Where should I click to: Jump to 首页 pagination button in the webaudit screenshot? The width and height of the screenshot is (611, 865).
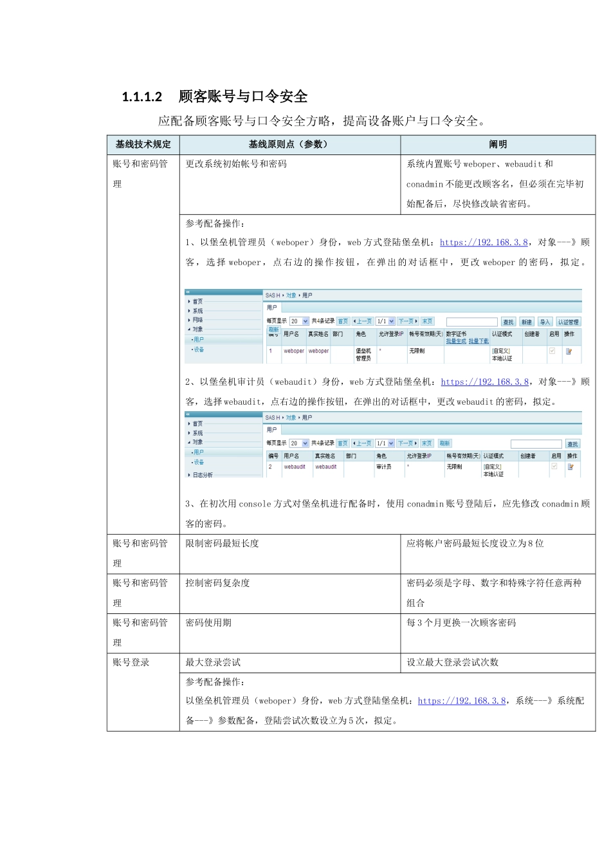(343, 443)
